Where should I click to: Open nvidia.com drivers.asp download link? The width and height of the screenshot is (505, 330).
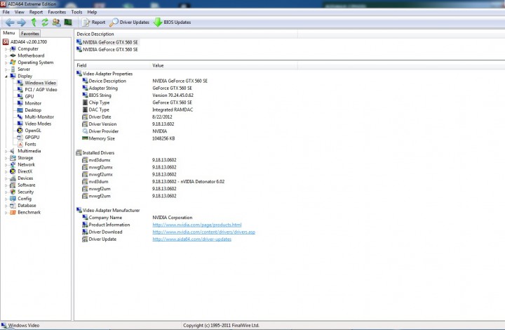point(203,232)
